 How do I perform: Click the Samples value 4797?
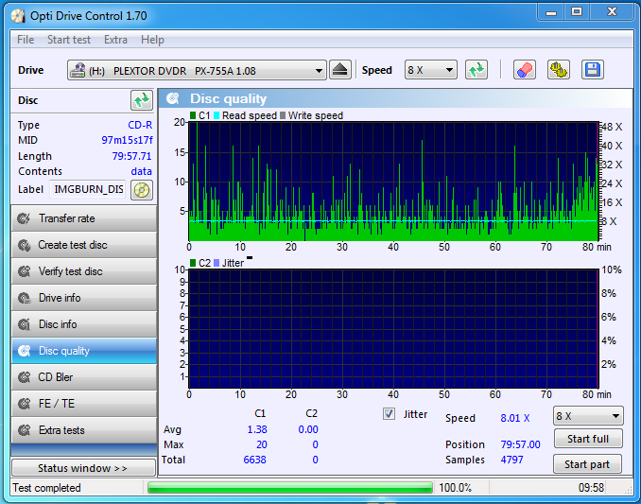coord(511,460)
